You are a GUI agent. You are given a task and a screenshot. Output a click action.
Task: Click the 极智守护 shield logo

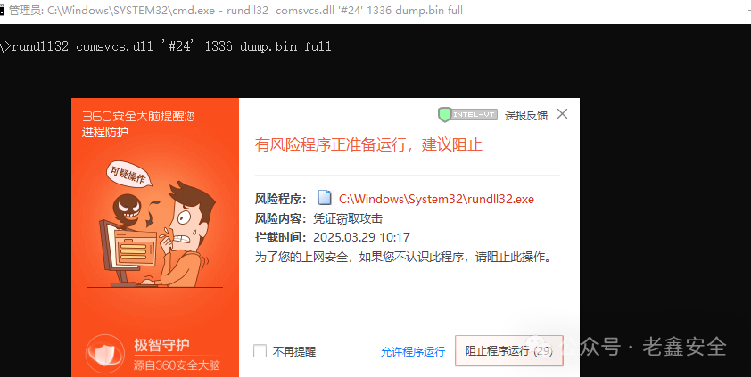click(x=105, y=354)
